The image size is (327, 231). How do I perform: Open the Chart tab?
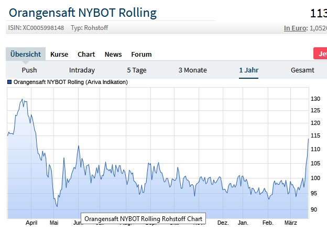86,54
